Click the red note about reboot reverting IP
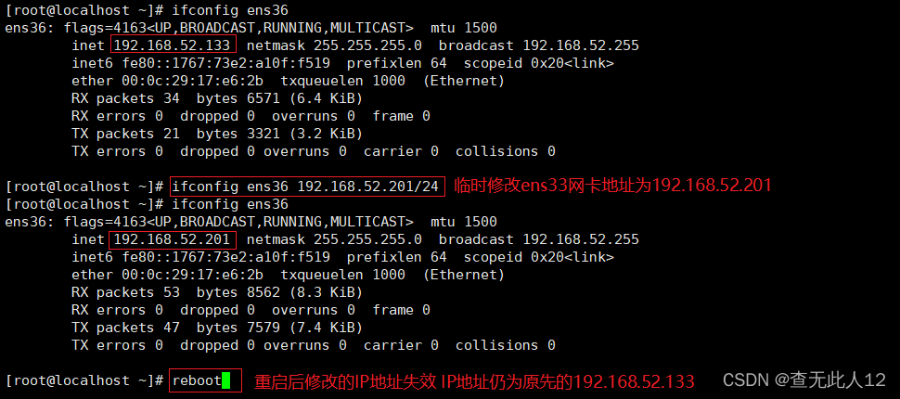 coord(474,381)
